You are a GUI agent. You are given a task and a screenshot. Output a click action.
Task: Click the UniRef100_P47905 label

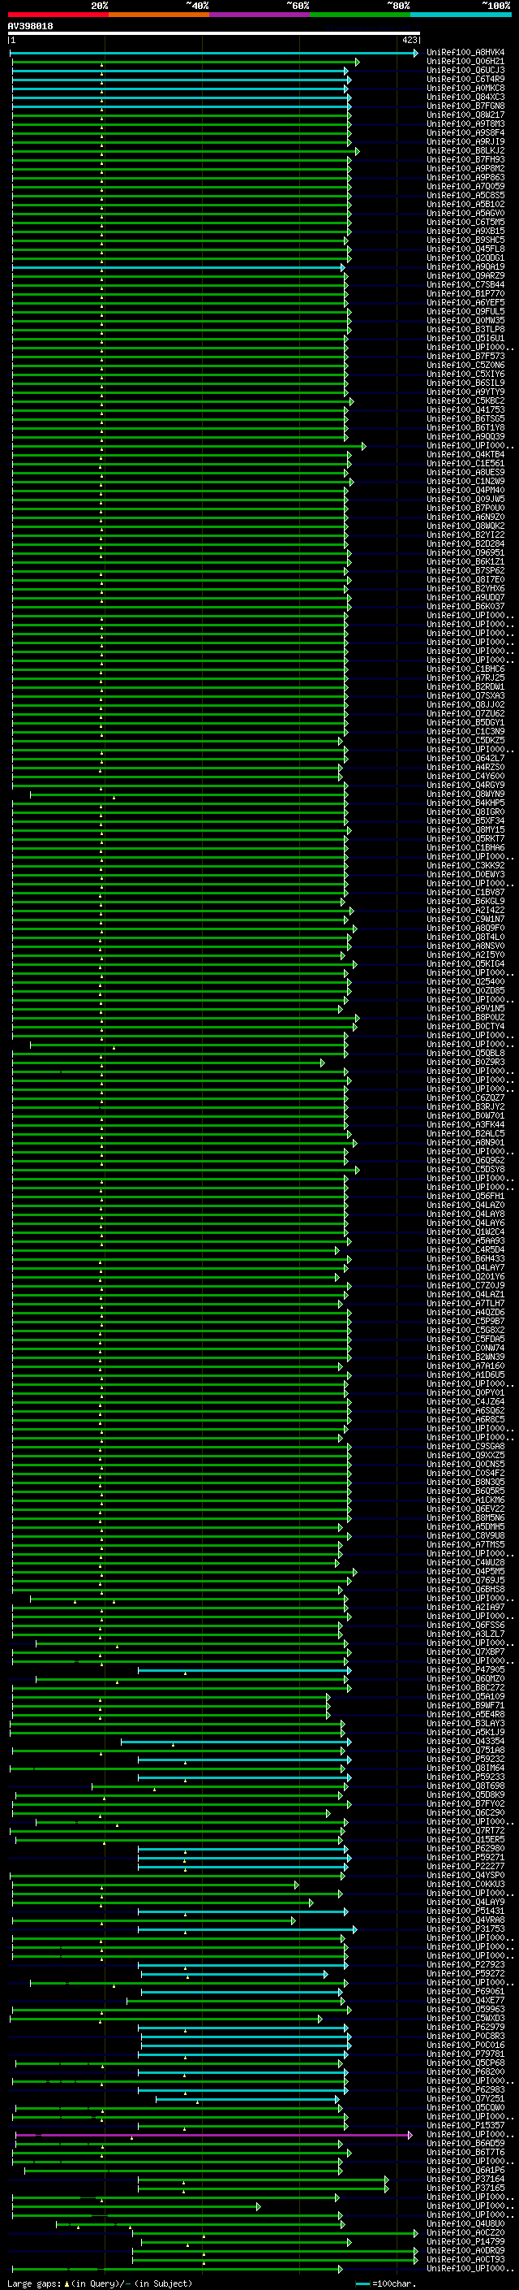click(465, 1669)
